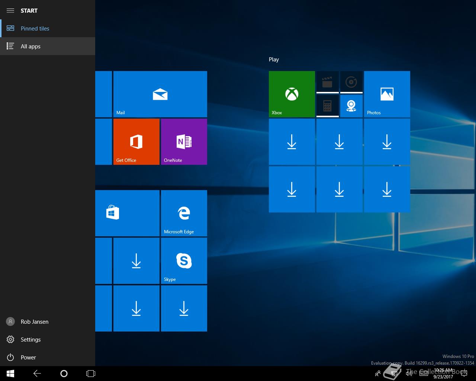Open the Movies & TV small tile
Screen dimensions: 476x381
(328, 82)
